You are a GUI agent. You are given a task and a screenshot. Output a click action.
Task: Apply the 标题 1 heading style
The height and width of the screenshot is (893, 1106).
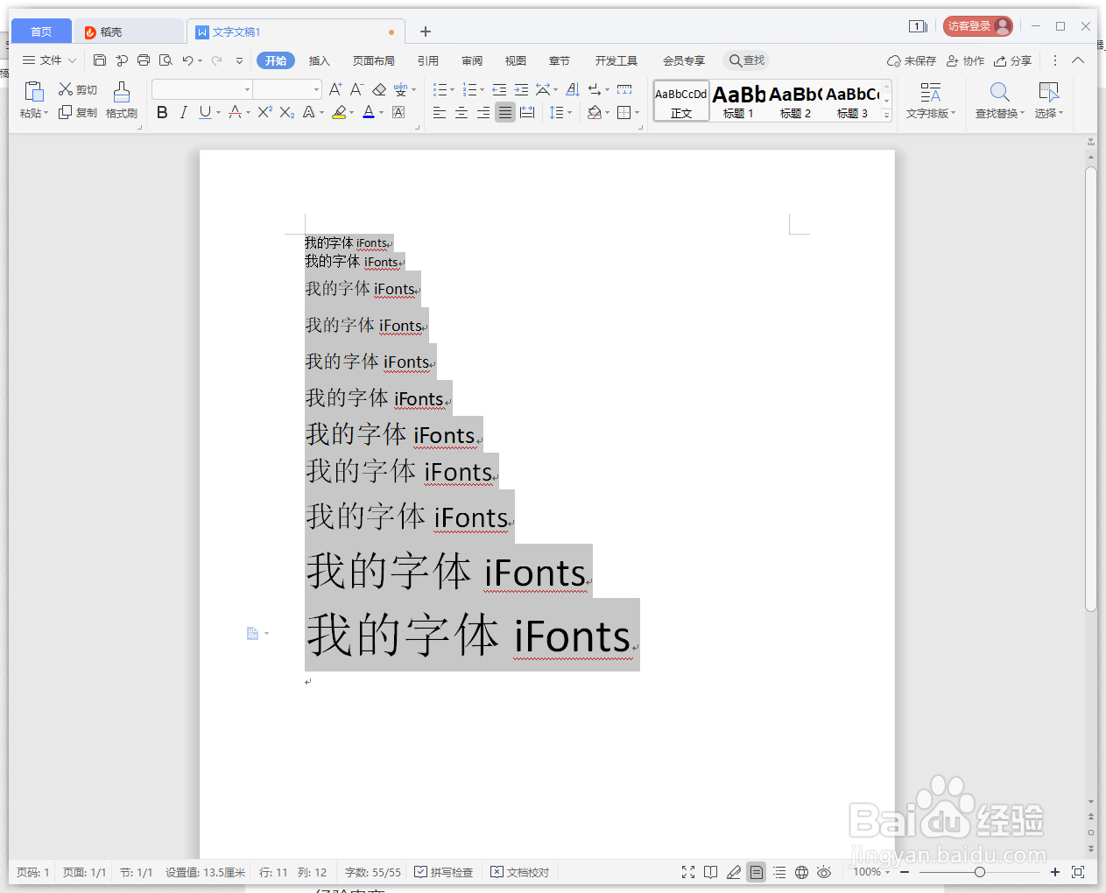coord(738,101)
